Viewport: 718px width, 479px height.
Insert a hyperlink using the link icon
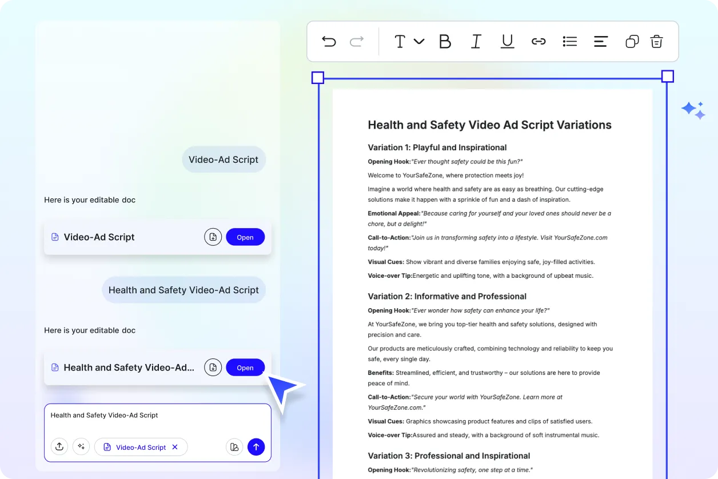(x=538, y=41)
